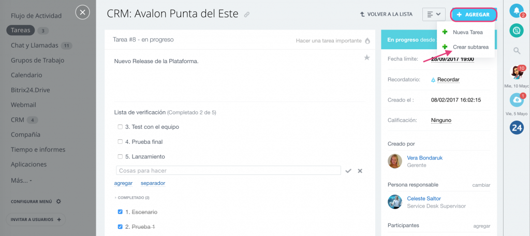Screen dimensions: 530x236
Task: Mark the task as favorite with the star
Action: [367, 58]
